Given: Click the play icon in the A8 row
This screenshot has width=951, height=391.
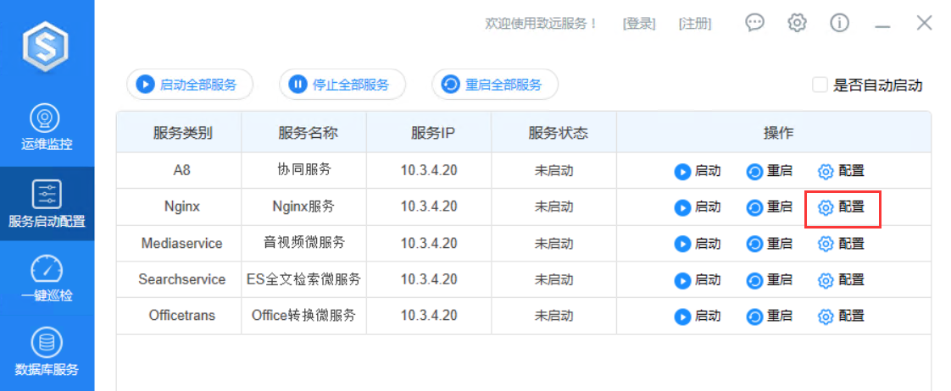Looking at the screenshot, I should click(682, 172).
